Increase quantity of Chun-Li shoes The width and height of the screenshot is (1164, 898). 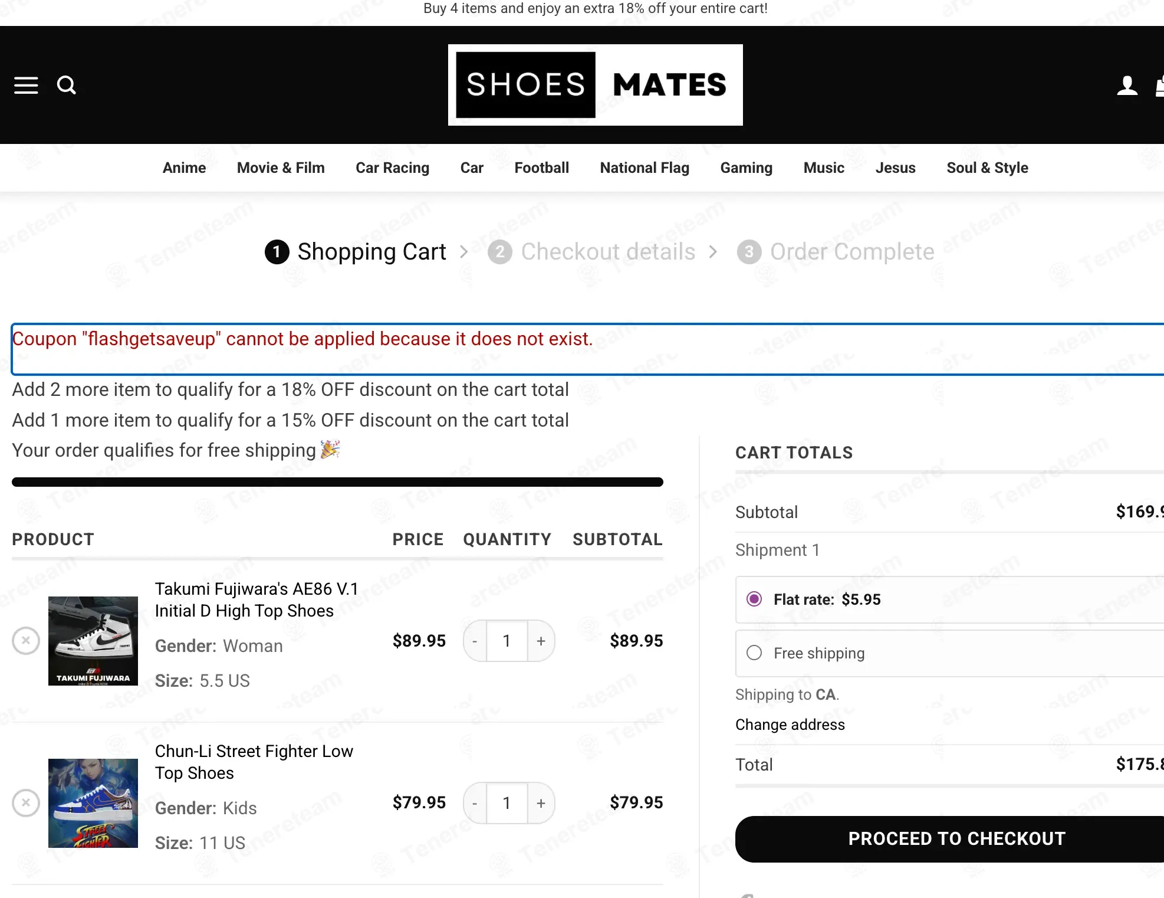click(541, 803)
